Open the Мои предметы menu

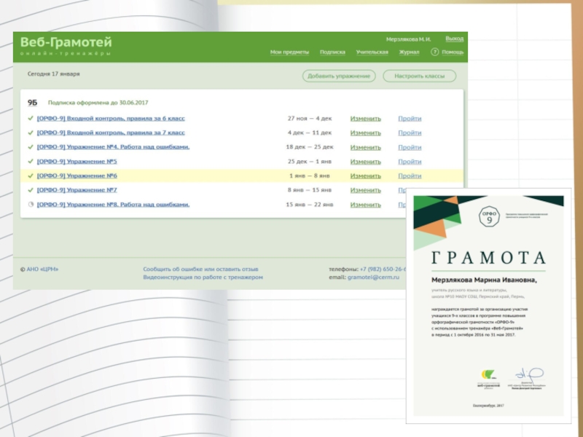(x=289, y=52)
